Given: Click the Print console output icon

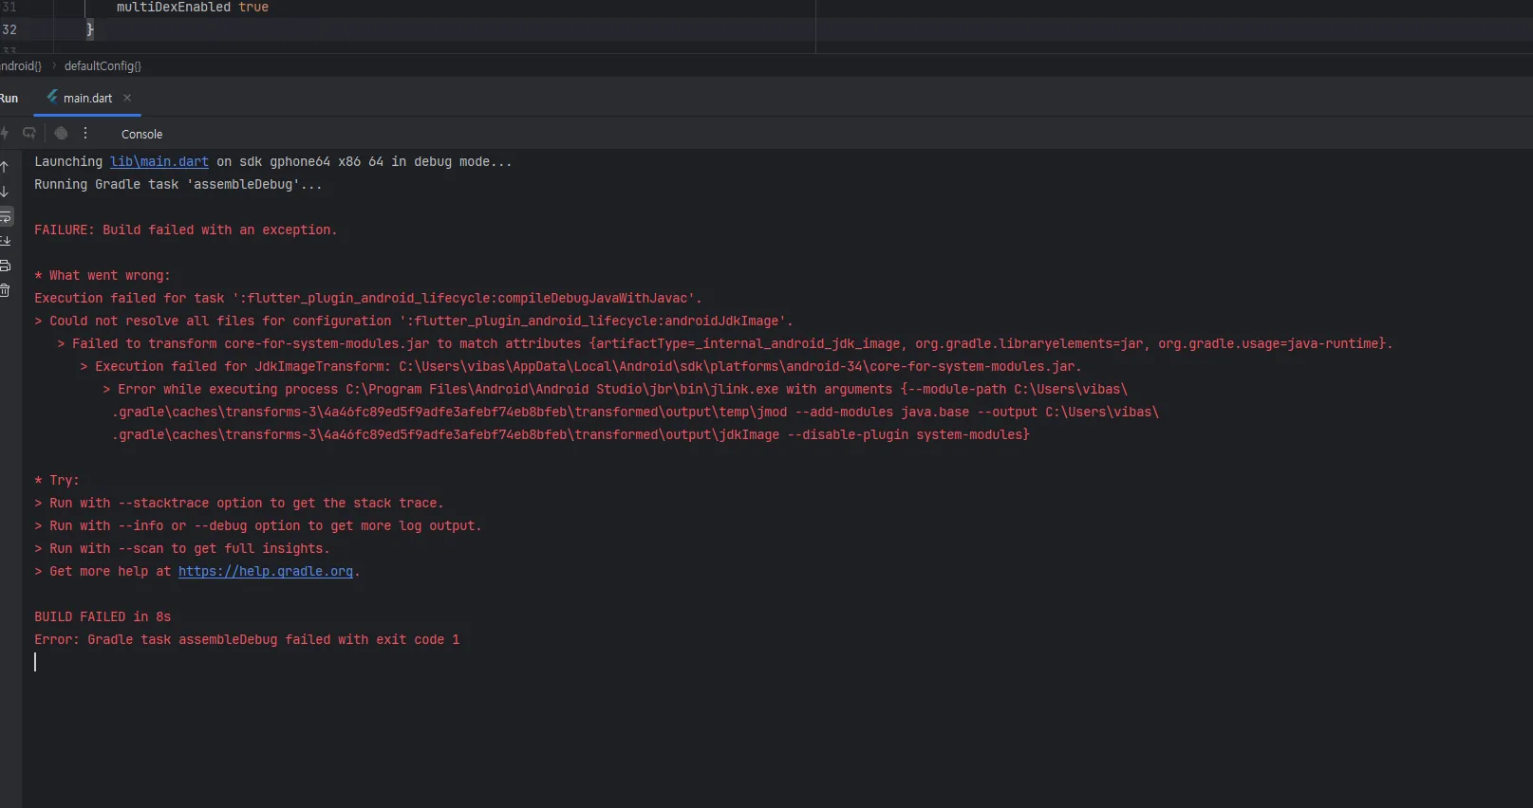Looking at the screenshot, I should (x=5, y=266).
